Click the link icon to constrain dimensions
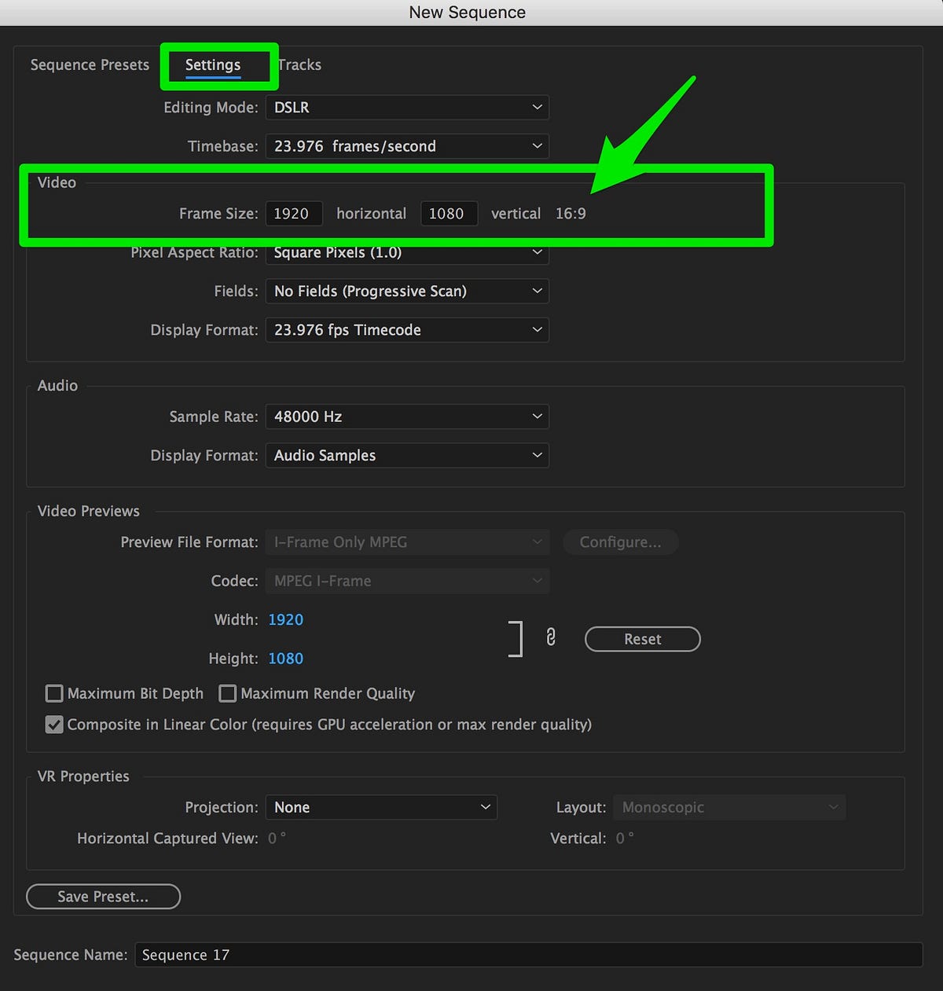943x991 pixels. click(x=550, y=638)
